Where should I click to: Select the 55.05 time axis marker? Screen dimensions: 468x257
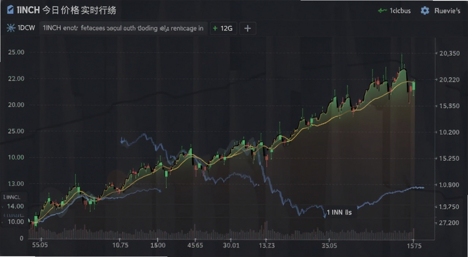[39, 245]
